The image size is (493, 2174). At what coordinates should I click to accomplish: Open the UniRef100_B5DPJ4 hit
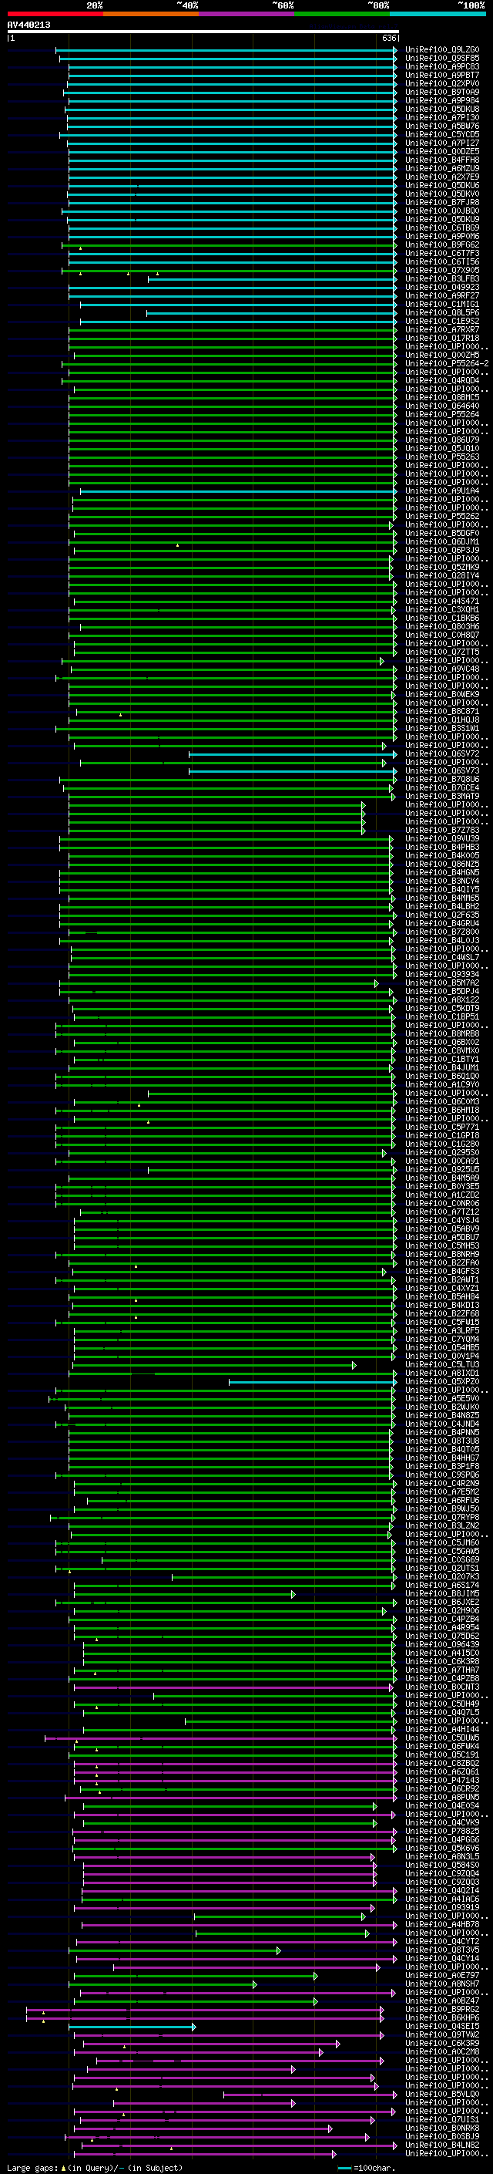click(x=442, y=991)
